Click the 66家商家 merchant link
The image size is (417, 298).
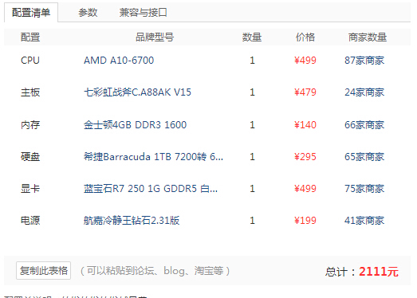(364, 124)
